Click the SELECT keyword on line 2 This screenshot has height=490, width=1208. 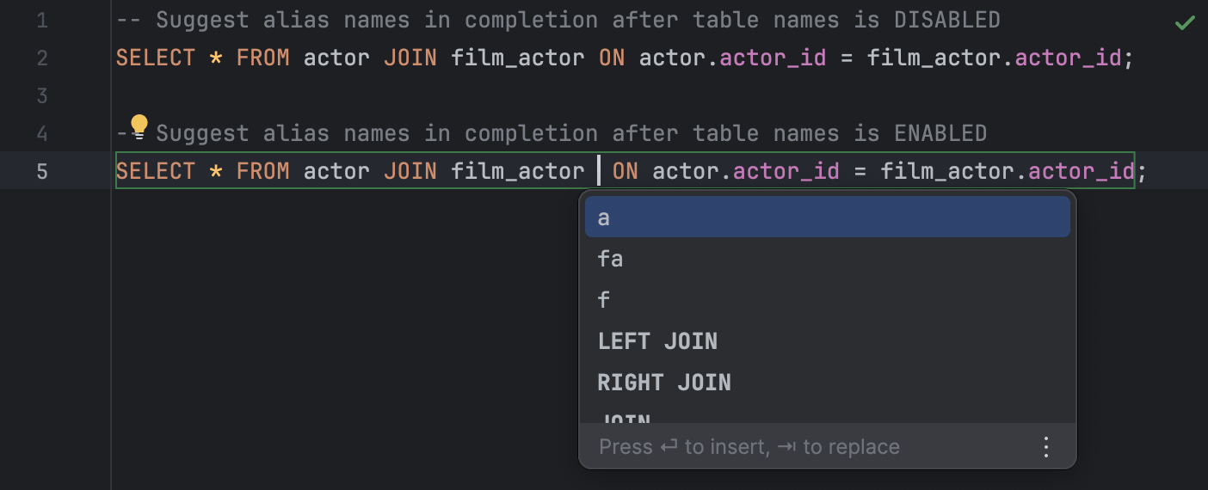point(156,58)
